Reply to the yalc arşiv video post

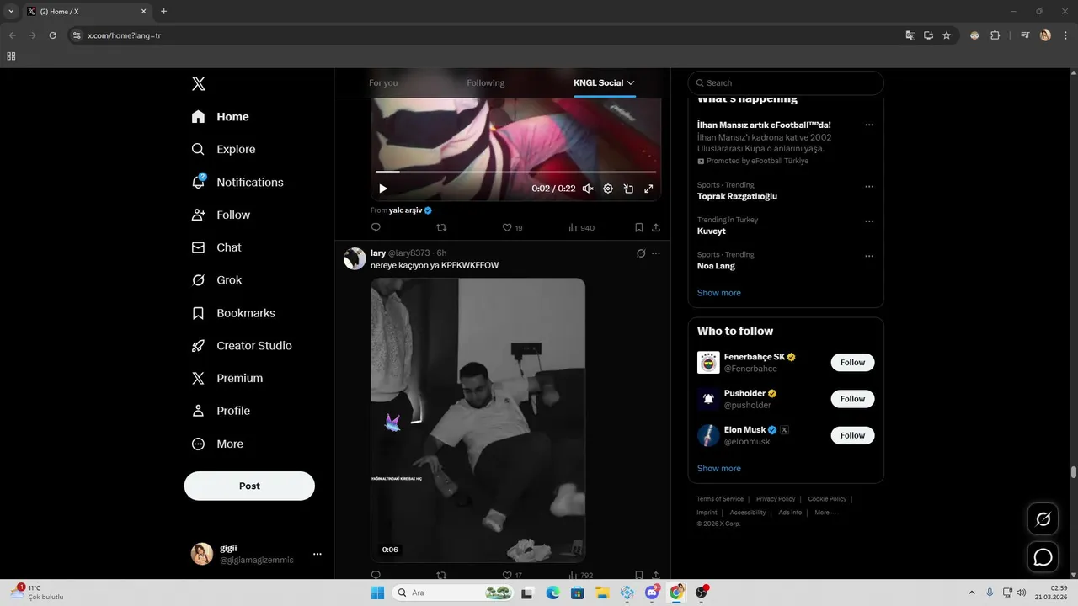(x=376, y=227)
